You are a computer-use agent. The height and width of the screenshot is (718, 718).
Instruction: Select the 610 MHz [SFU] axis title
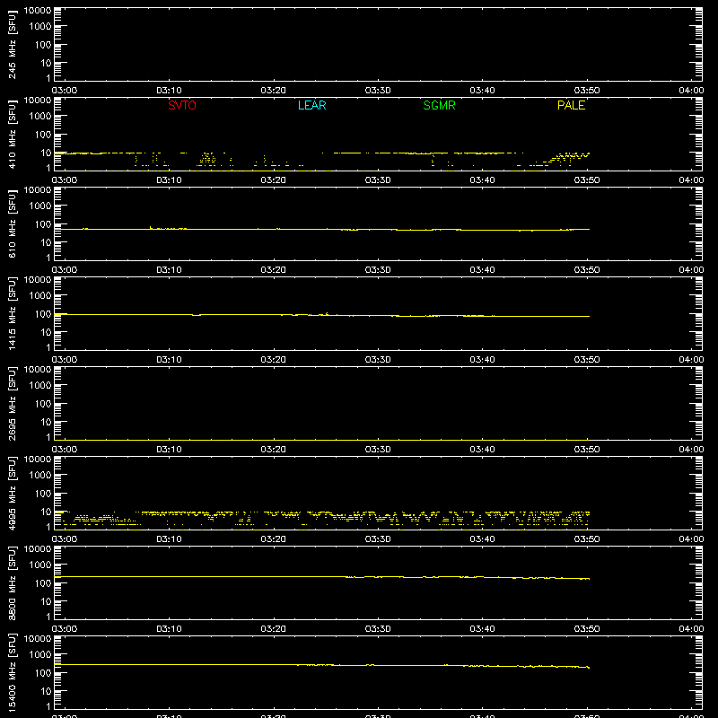click(x=12, y=223)
